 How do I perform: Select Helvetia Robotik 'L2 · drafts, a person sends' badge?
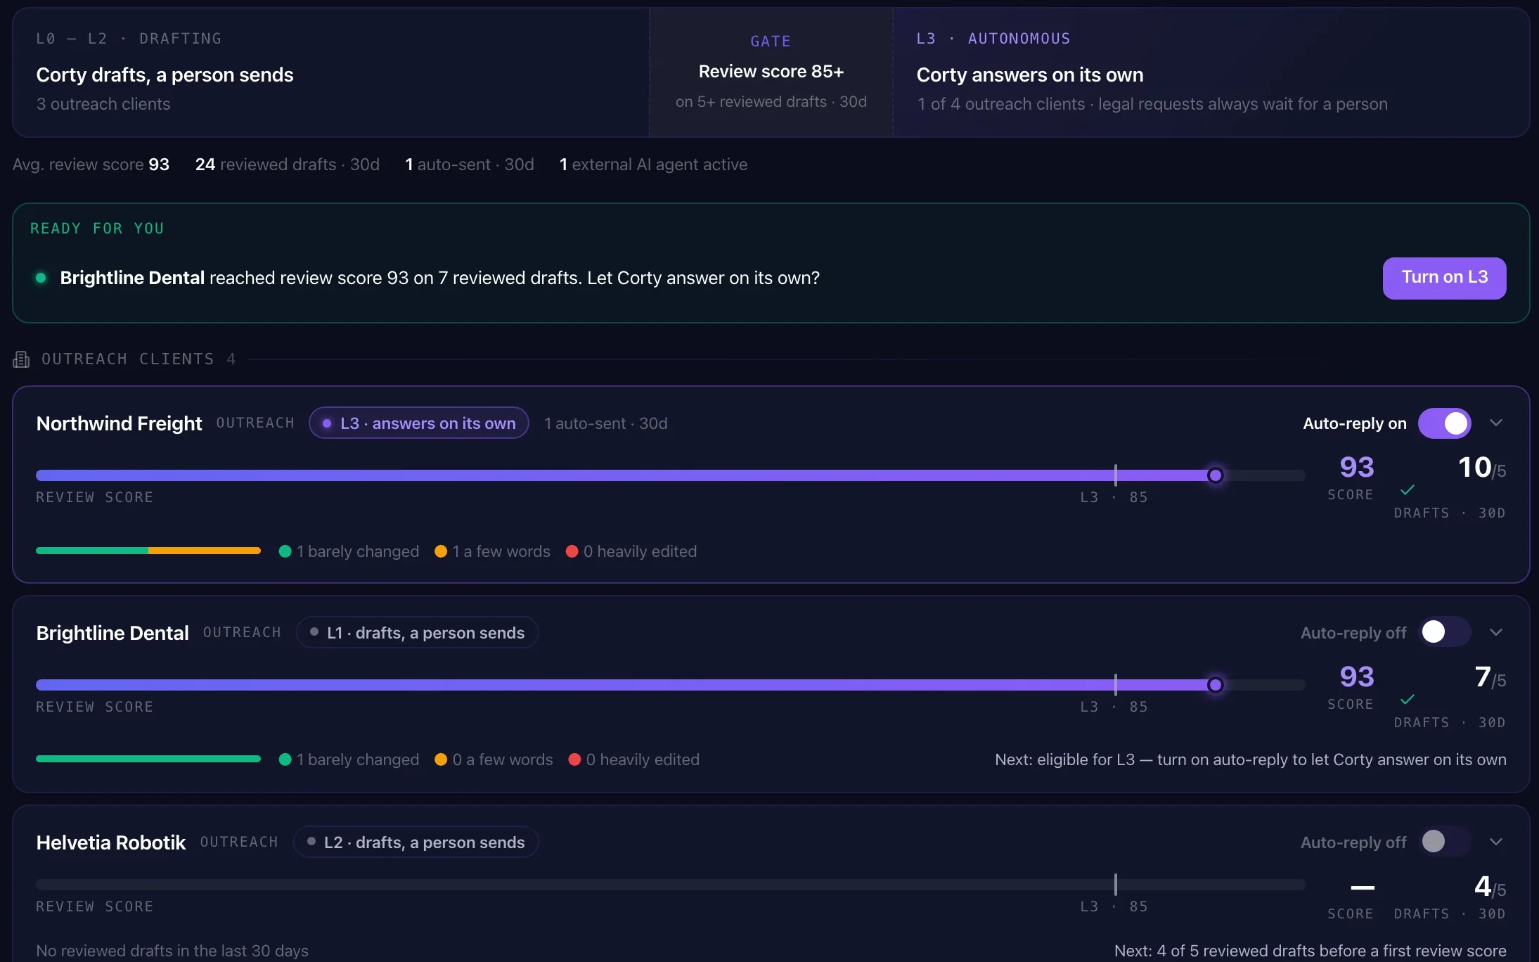pos(416,842)
